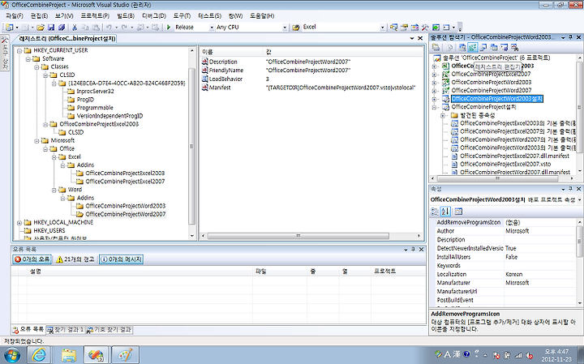
Task: Toggle auto-hide pin on Error List panel
Action: tap(414, 250)
